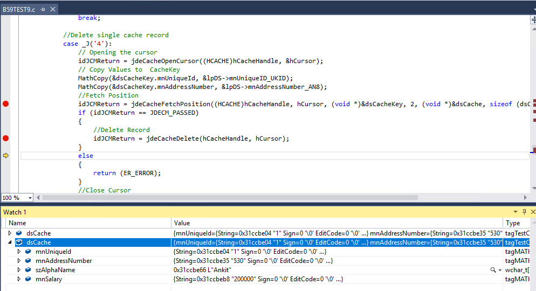Click JDECM_PASSED in the if condition
536x291 pixels.
pos(173,113)
